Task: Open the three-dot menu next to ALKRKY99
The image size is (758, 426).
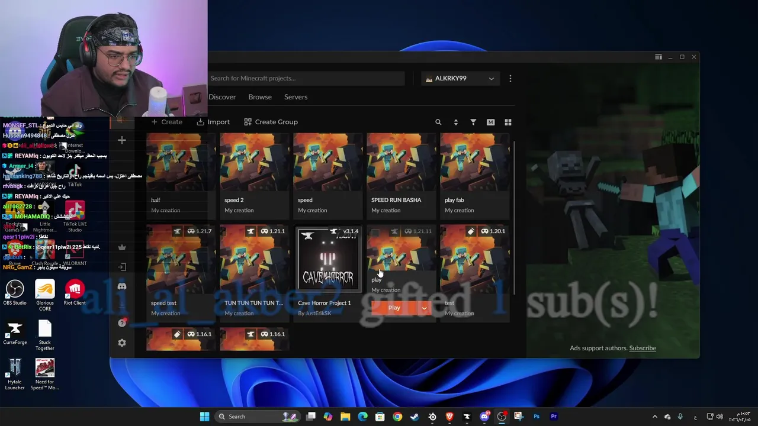Action: [x=510, y=78]
